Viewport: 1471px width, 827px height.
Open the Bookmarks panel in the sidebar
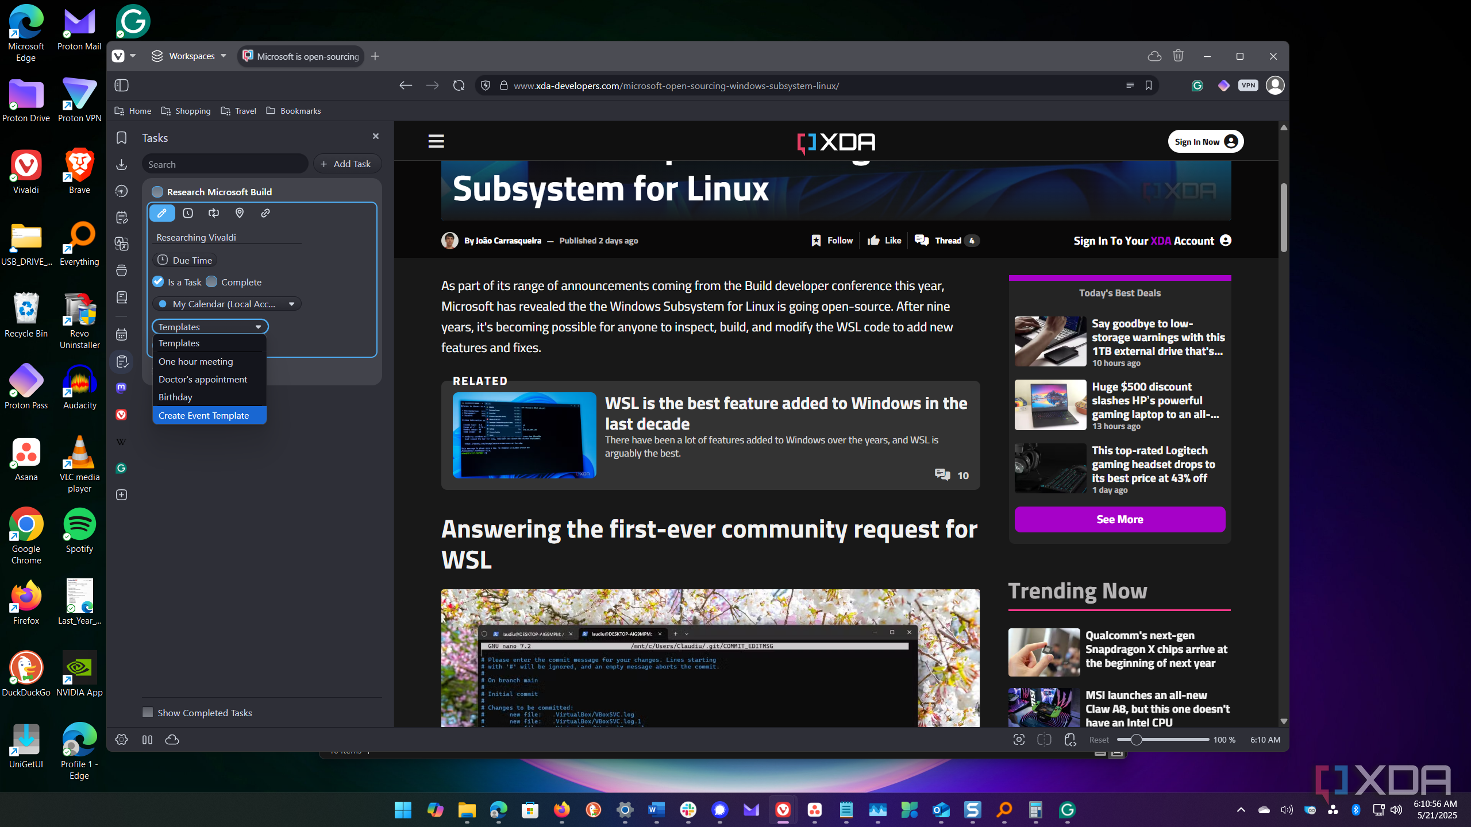tap(121, 138)
